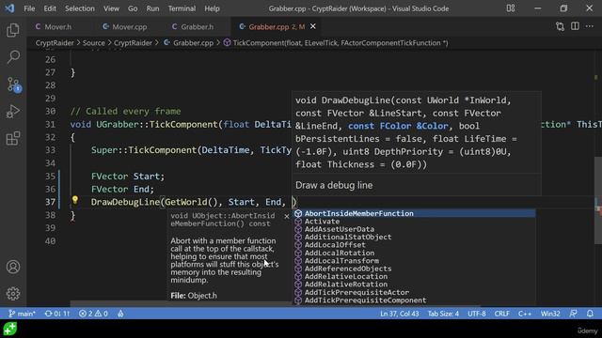The height and width of the screenshot is (338, 602).
Task: Open the Edit menu
Action: click(x=50, y=8)
